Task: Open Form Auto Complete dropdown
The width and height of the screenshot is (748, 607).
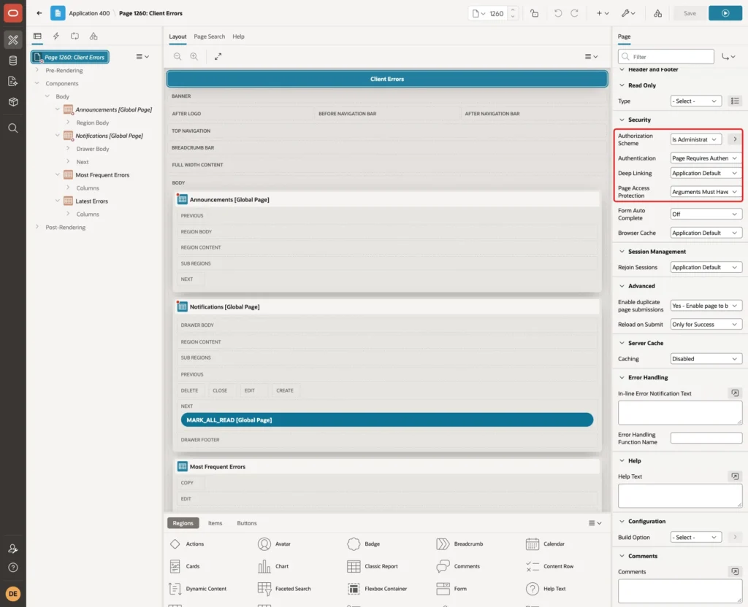Action: pyautogui.click(x=706, y=214)
